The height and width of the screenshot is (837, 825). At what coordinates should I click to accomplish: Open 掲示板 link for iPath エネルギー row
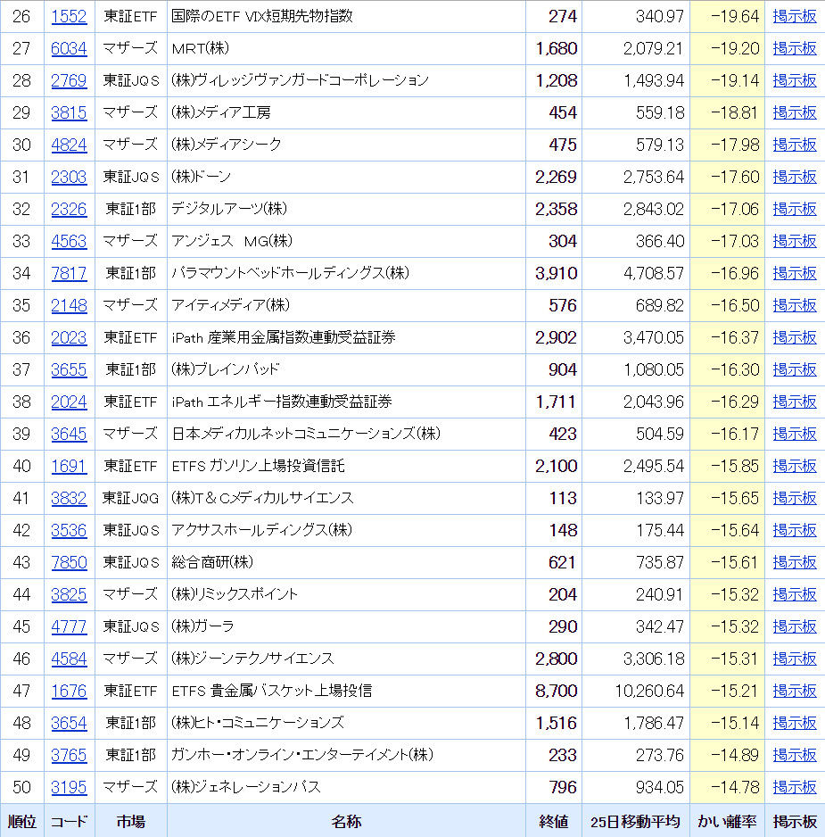[x=795, y=402]
